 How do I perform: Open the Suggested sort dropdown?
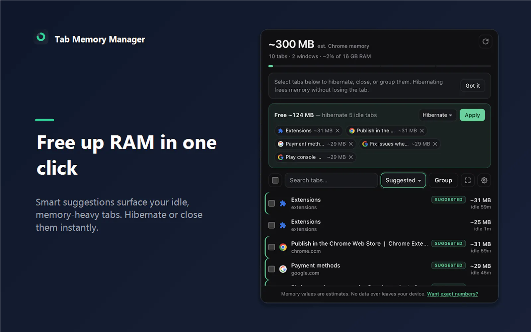(403, 180)
